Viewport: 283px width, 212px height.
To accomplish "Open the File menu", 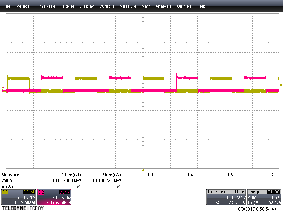I will pyautogui.click(x=7, y=6).
